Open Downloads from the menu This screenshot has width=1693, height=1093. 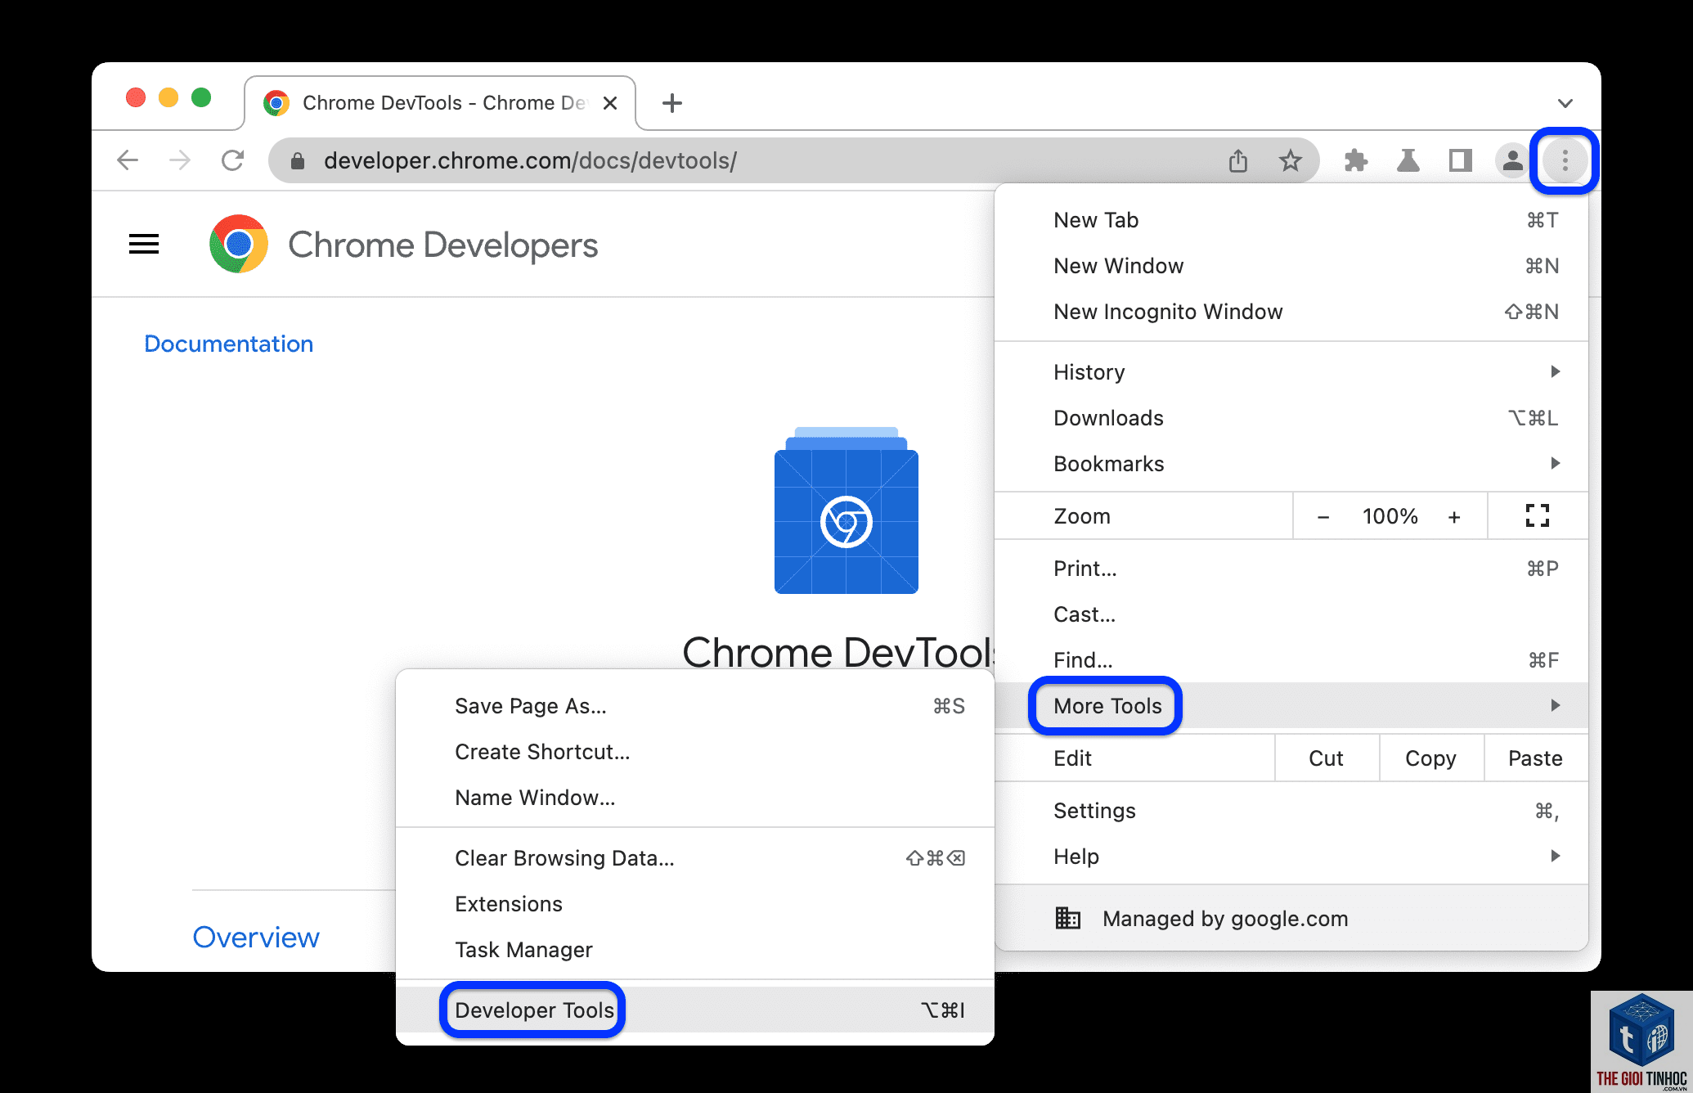[x=1291, y=418]
